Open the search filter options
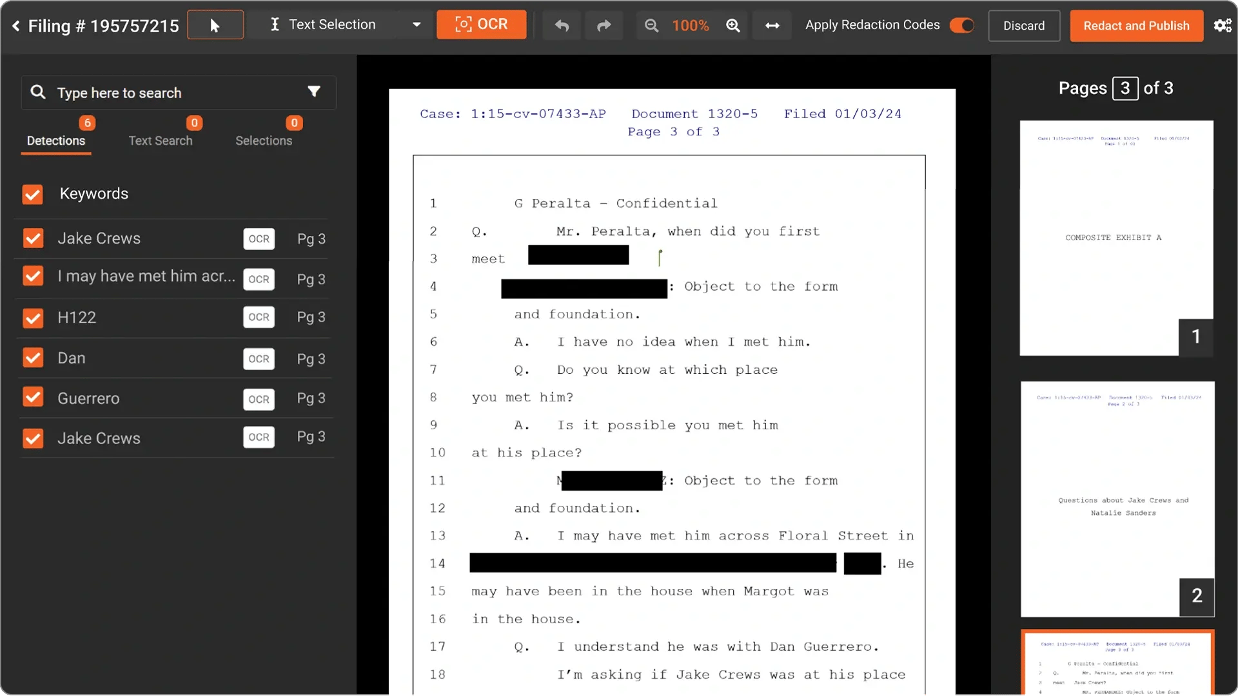This screenshot has width=1238, height=696. point(314,92)
